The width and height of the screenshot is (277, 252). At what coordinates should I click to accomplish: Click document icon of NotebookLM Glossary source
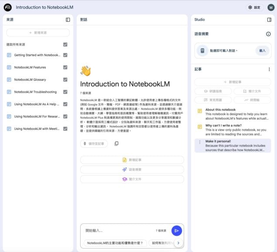click(x=9, y=80)
